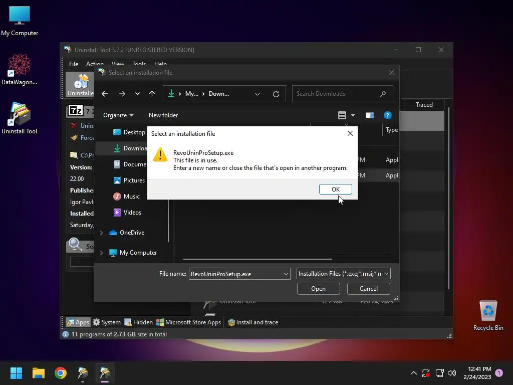
Task: Open the network status tray icon
Action: [x=439, y=373]
